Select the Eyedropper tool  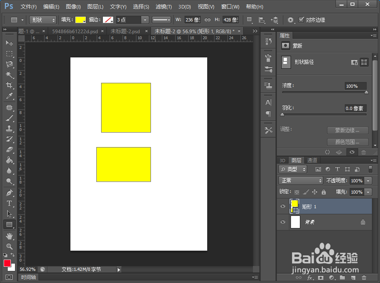(x=9, y=96)
